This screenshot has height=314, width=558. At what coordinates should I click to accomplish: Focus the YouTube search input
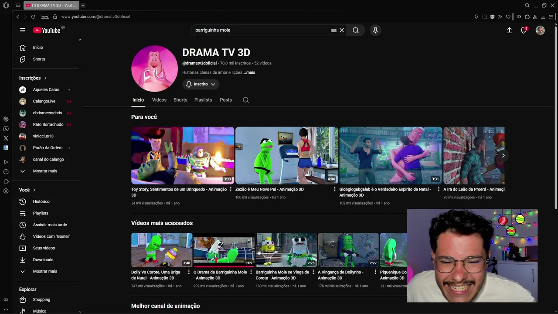(262, 30)
